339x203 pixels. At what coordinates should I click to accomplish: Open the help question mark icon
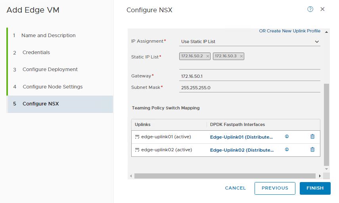pos(310,9)
